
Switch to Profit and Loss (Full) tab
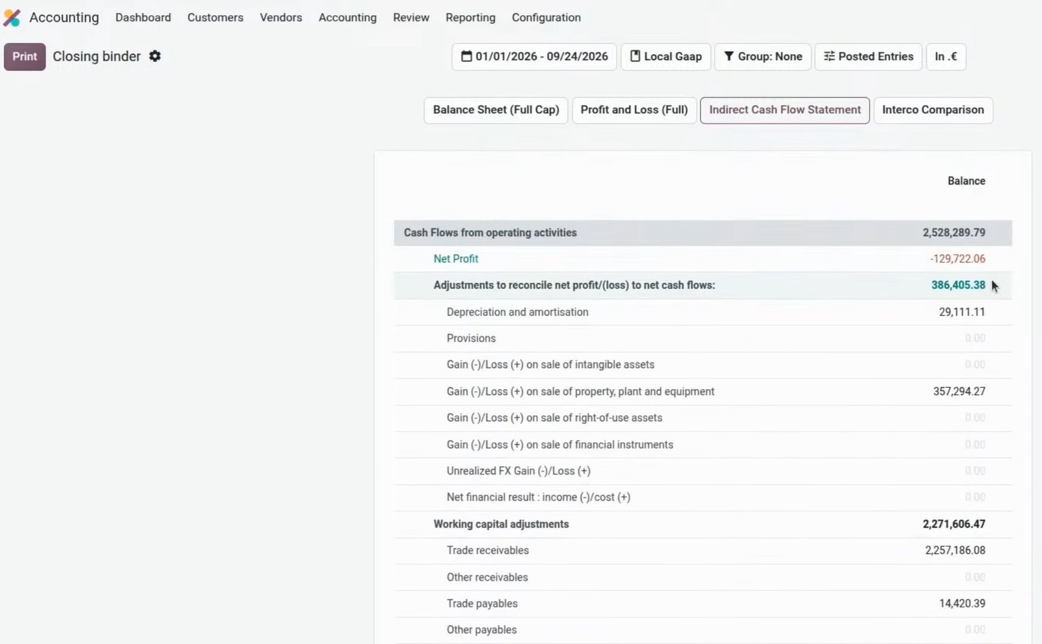tap(634, 110)
